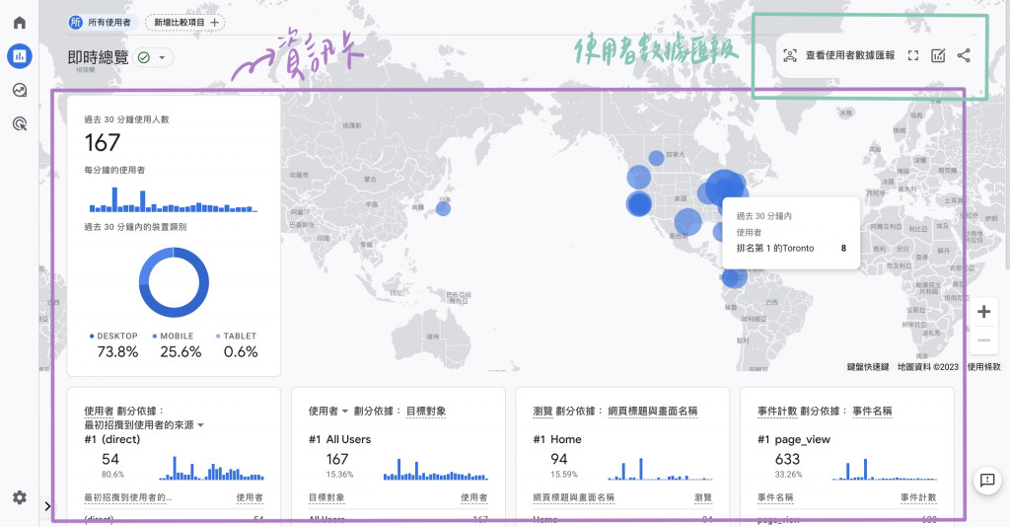Click 查看使用者數據匯報 button
The width and height of the screenshot is (1010, 527).
pos(849,55)
